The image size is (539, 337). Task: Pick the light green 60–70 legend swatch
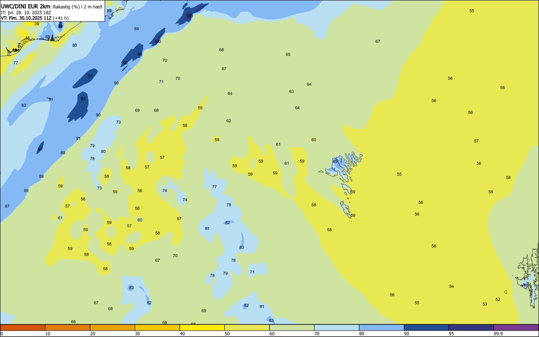tap(292, 327)
